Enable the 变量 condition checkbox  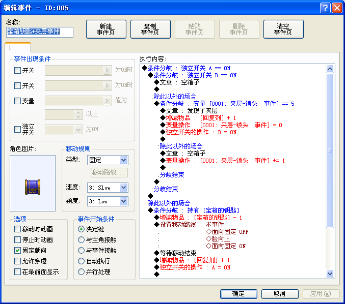[x=17, y=101]
